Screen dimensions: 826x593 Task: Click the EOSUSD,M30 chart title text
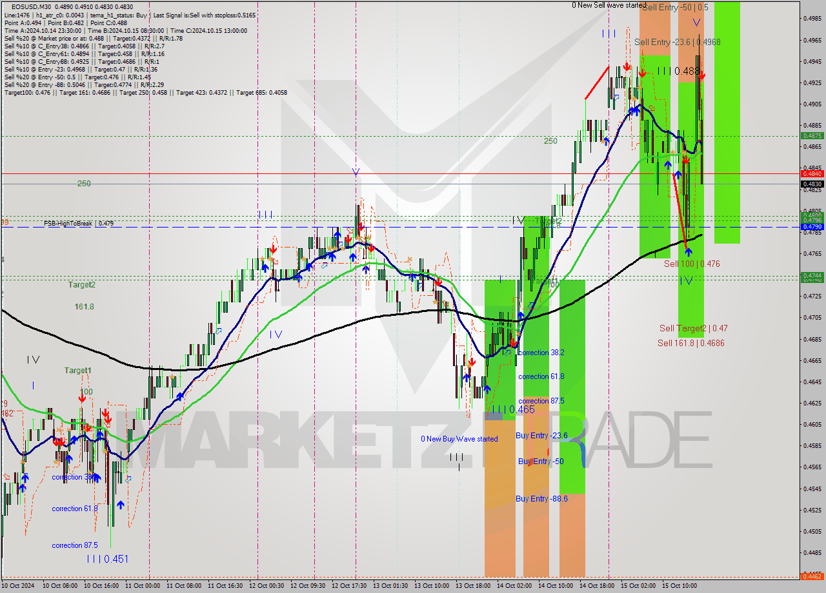click(x=30, y=6)
